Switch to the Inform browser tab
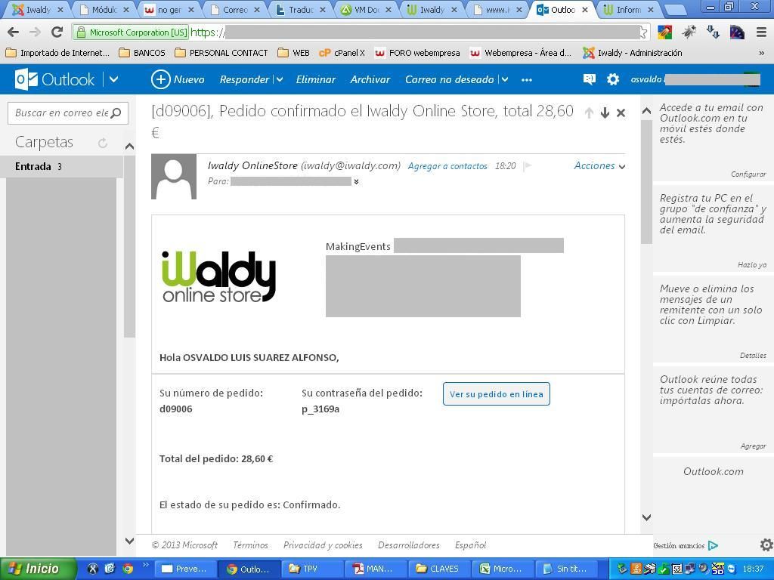This screenshot has height=580, width=774. [628, 9]
